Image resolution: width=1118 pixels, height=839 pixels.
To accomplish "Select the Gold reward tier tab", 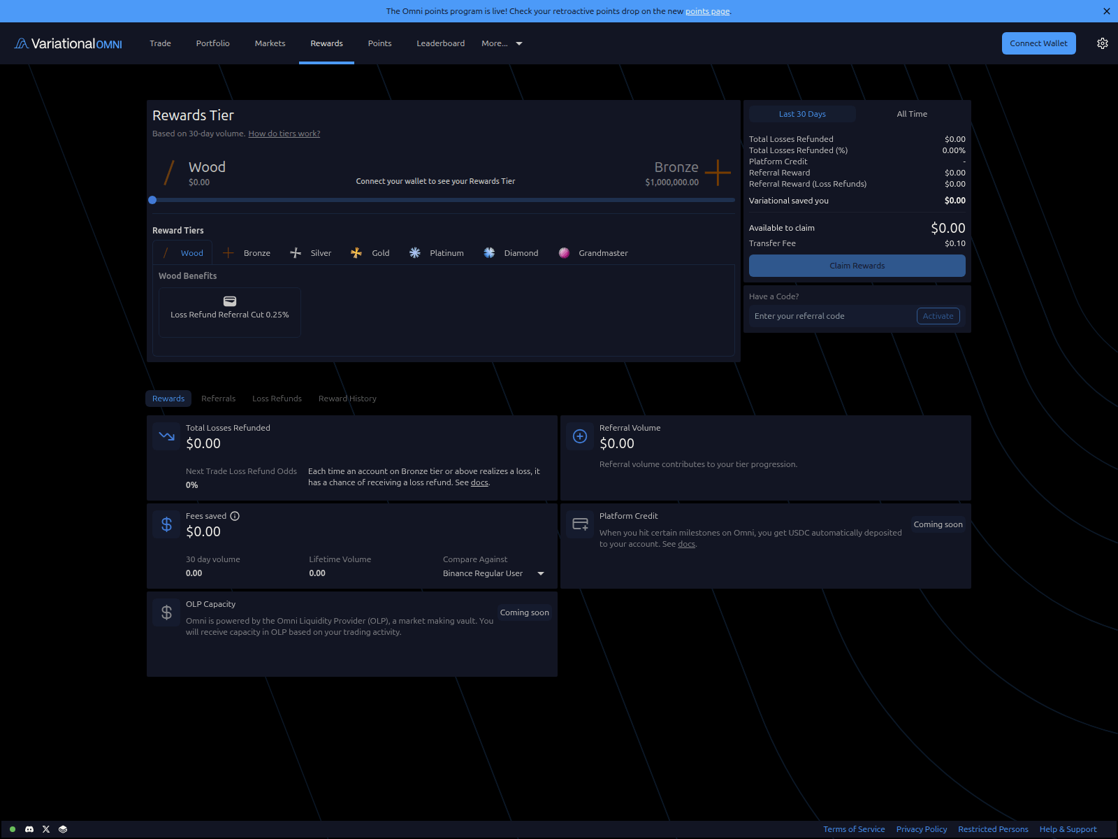I will pyautogui.click(x=370, y=253).
